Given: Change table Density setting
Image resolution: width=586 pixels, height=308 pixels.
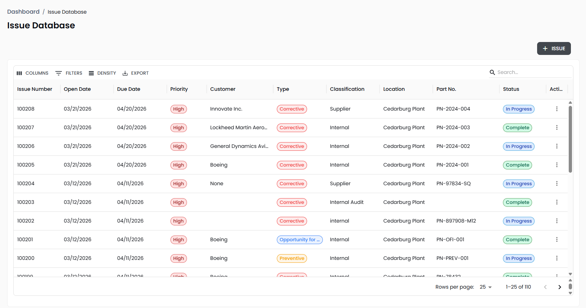Looking at the screenshot, I should coord(102,73).
